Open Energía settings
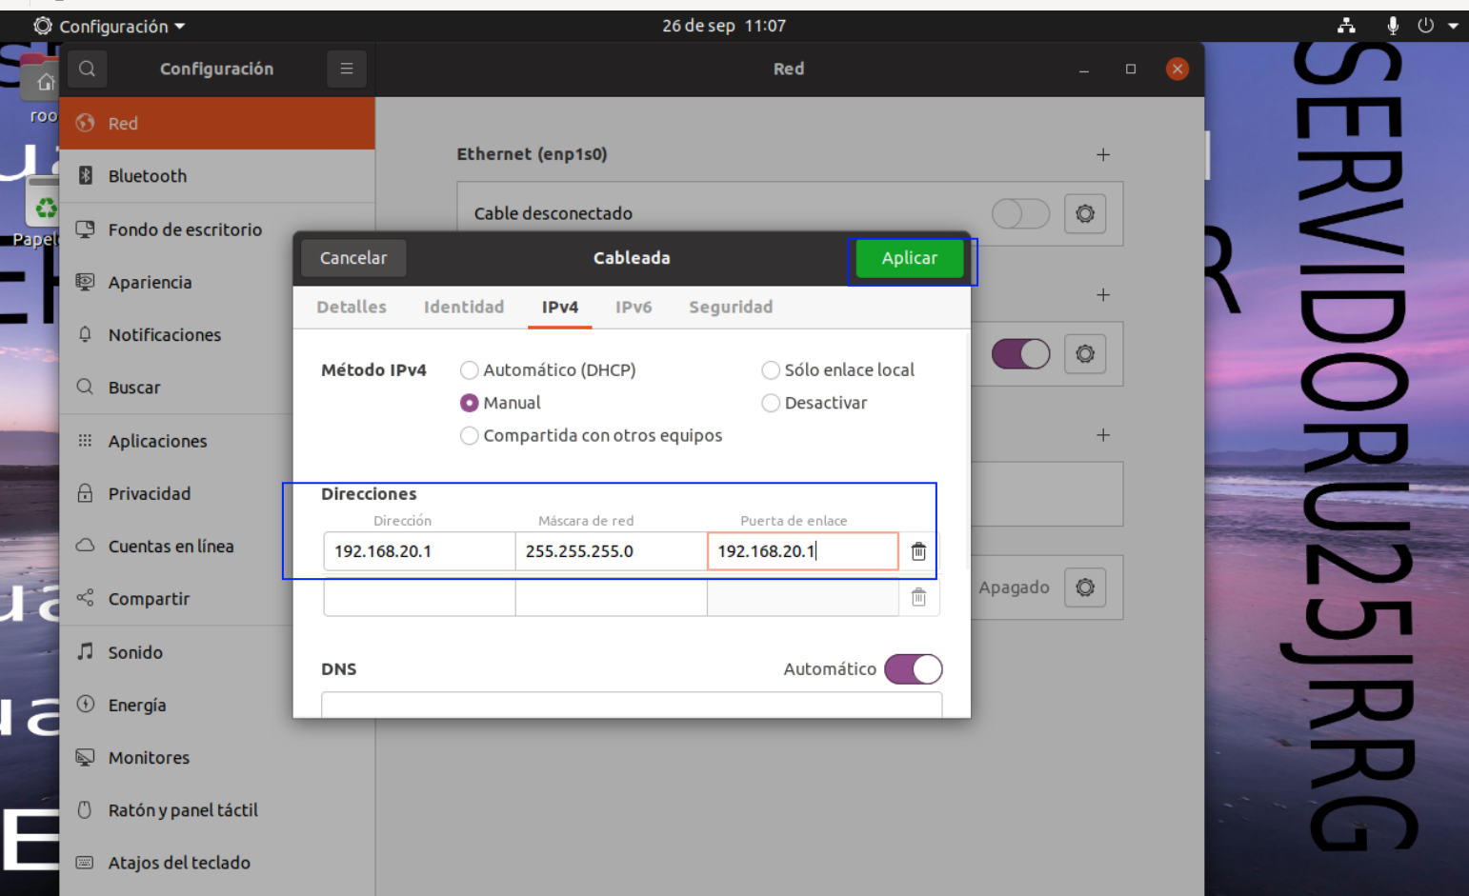Screen dimensions: 1469x896 point(217,705)
